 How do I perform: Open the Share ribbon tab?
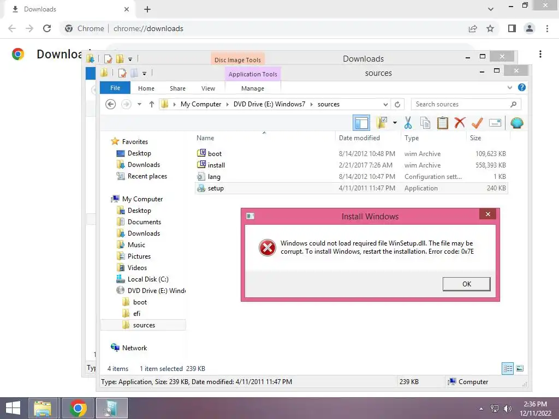(177, 88)
